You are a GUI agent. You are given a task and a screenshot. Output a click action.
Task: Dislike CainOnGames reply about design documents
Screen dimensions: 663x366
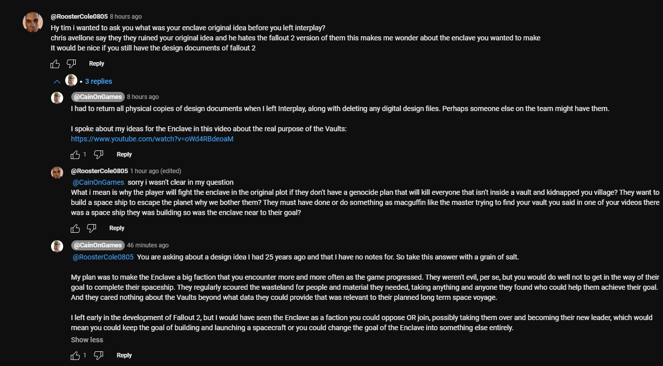click(x=99, y=154)
